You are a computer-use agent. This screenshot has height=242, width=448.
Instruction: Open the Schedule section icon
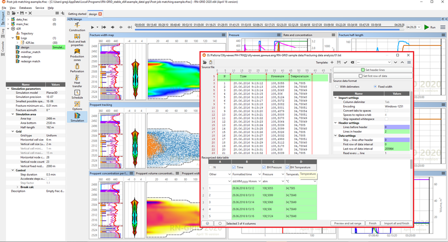click(77, 93)
